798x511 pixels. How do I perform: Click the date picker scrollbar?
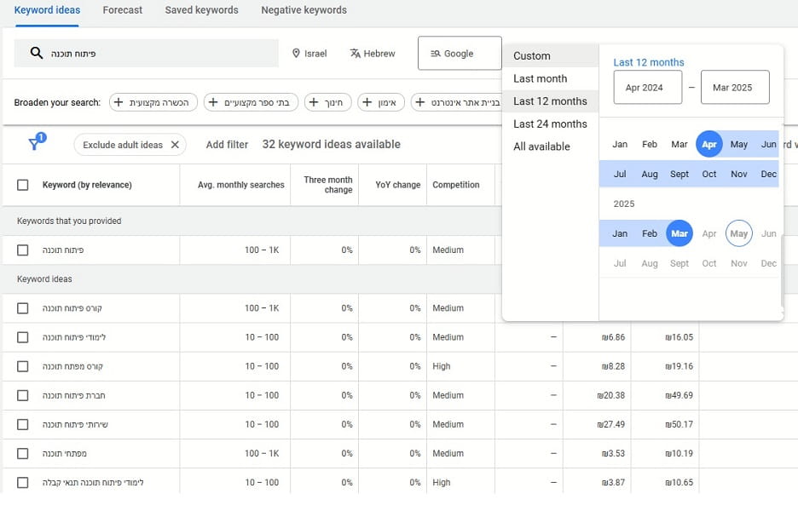pos(781,271)
